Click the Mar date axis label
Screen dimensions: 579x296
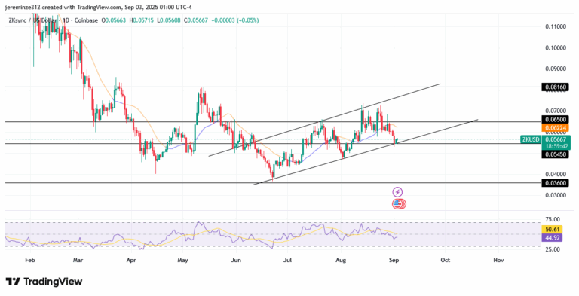[78, 260]
